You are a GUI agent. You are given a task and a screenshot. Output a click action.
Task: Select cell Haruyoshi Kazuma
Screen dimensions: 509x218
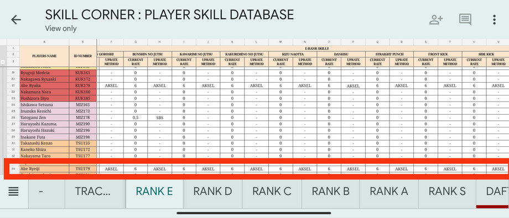click(44, 124)
